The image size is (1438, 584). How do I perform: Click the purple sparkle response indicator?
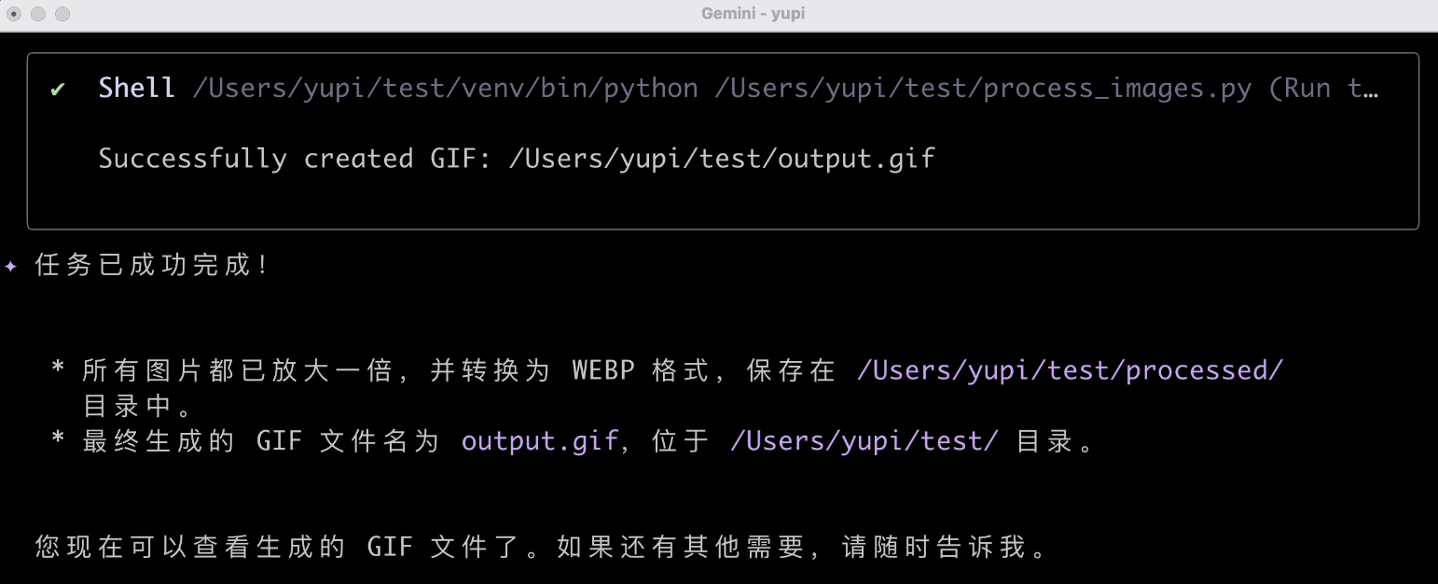coord(11,267)
